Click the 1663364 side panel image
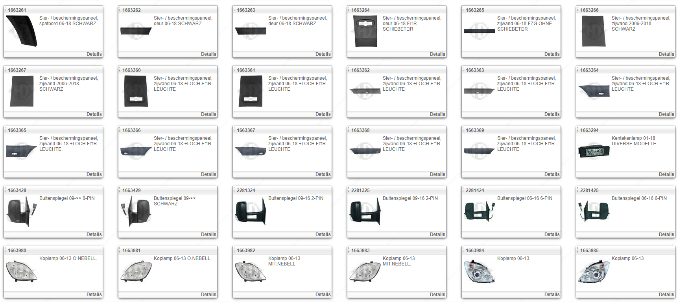The image size is (677, 302). tap(594, 91)
